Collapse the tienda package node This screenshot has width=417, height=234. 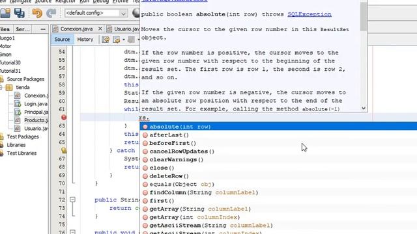pos(1,87)
